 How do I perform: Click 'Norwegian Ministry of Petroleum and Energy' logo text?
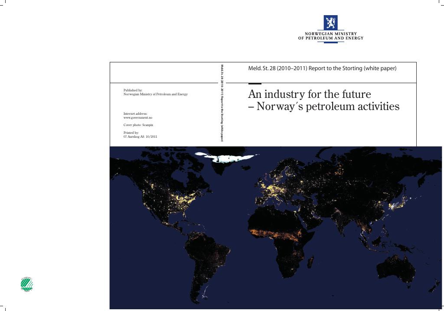coord(331,36)
